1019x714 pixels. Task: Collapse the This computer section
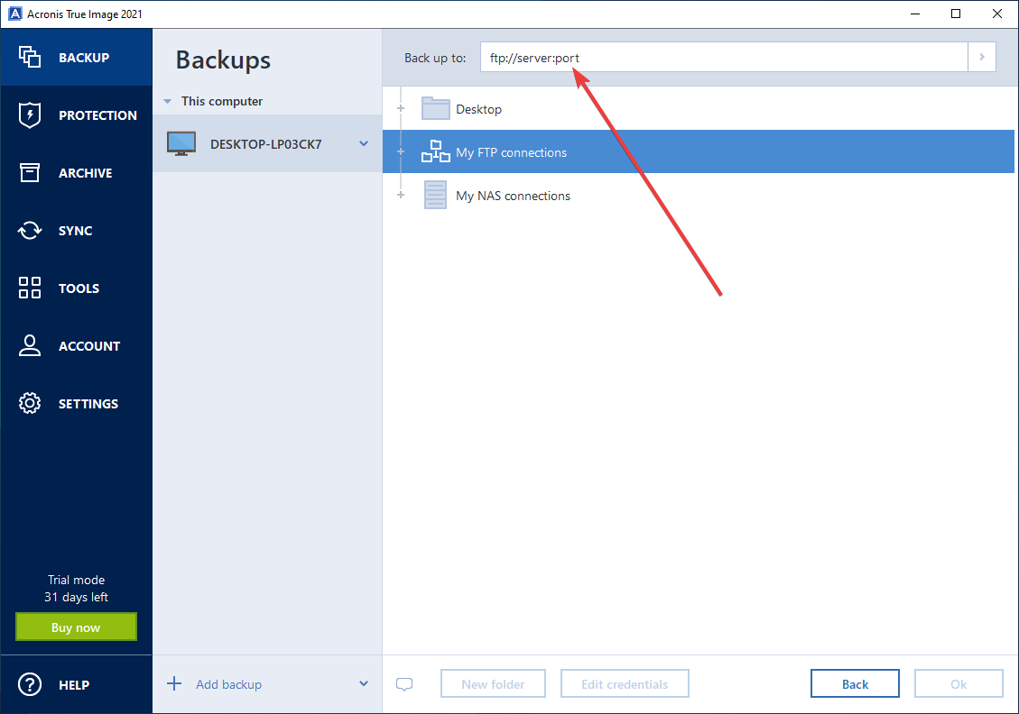[x=167, y=102]
